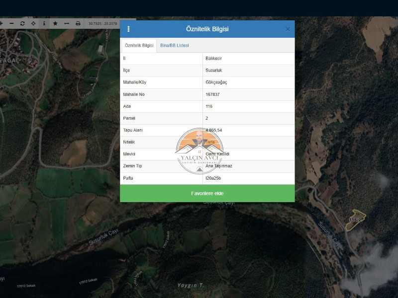398x298 pixels.
Task: Click the refresh map icon
Action: (x=22, y=23)
